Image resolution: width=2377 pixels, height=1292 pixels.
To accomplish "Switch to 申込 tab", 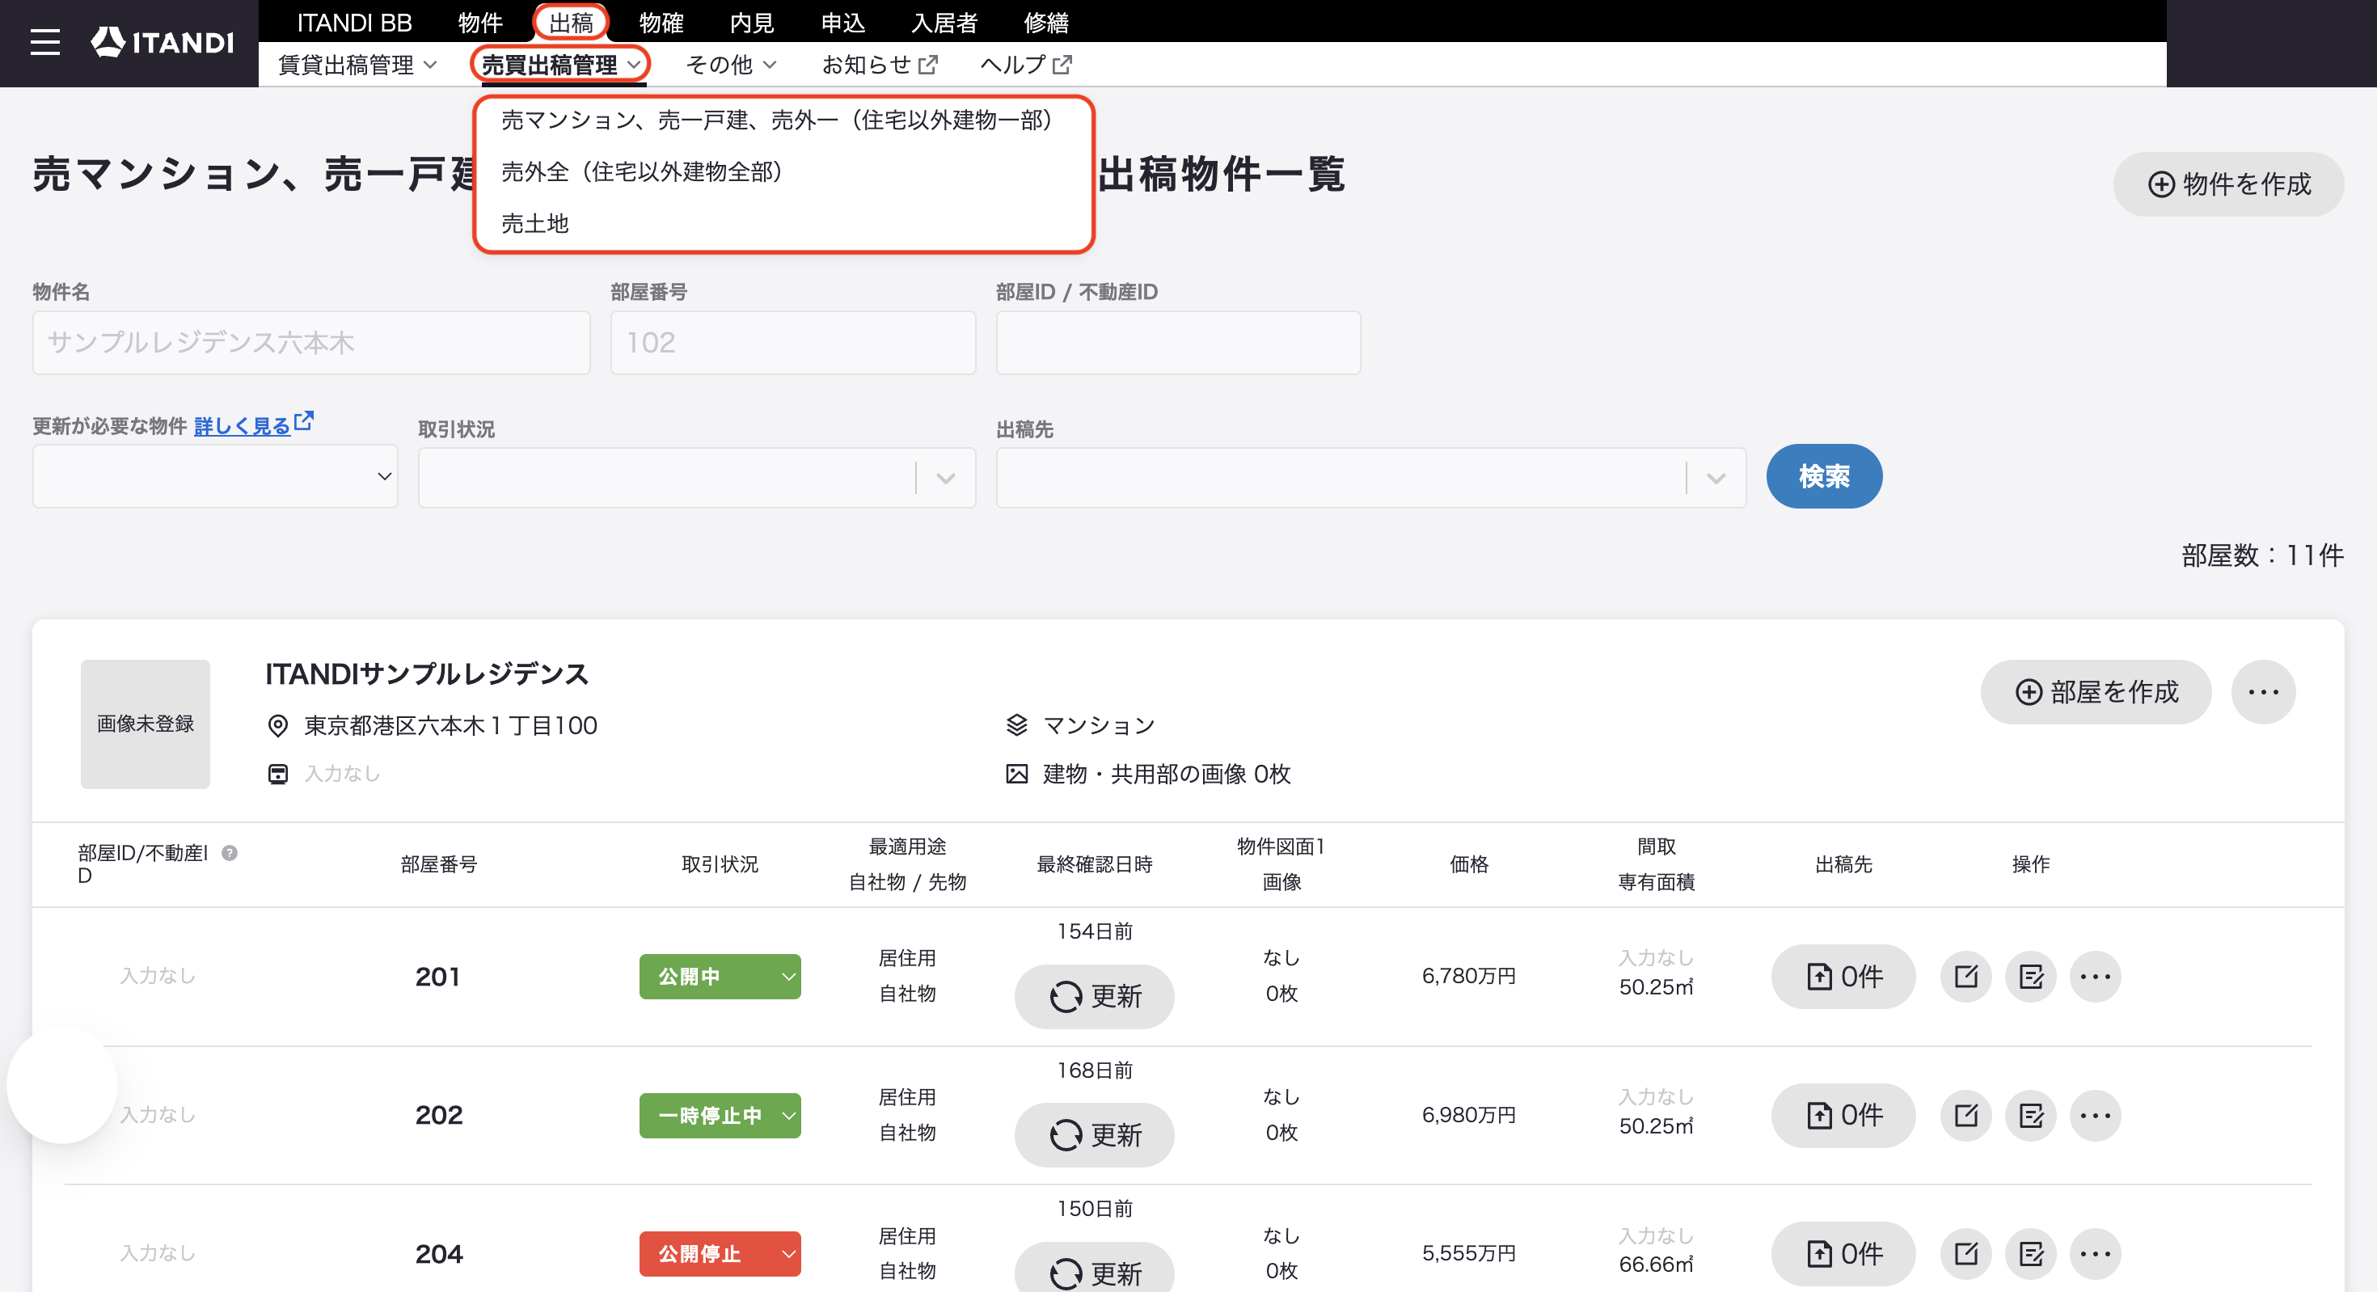I will (842, 22).
